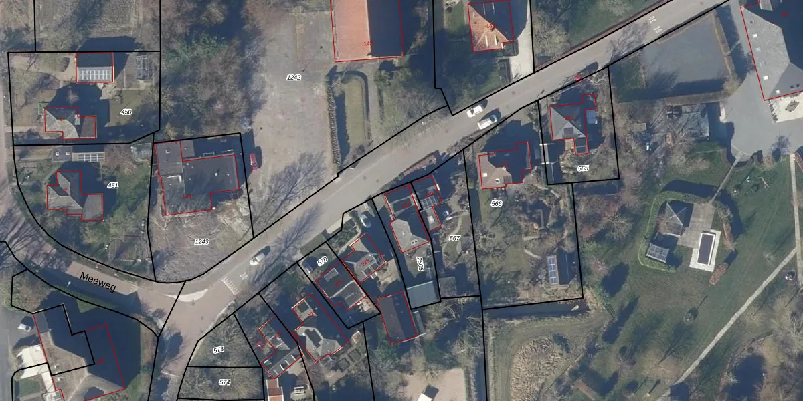Select the parcel labeled 565
This screenshot has height=401, width=803.
583,168
